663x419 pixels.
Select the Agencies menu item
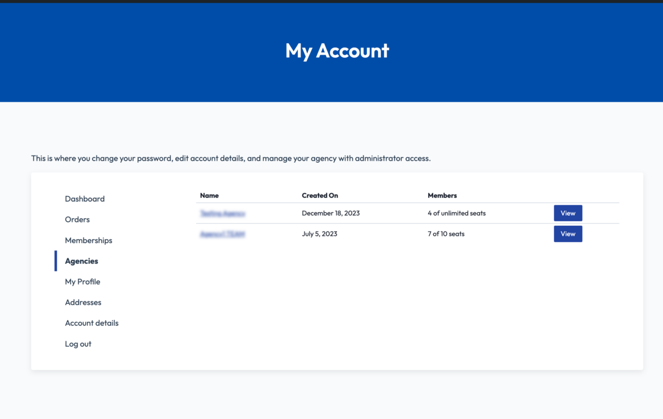point(81,261)
